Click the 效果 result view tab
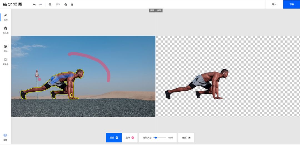The width and height of the screenshot is (300, 145). coord(159,10)
